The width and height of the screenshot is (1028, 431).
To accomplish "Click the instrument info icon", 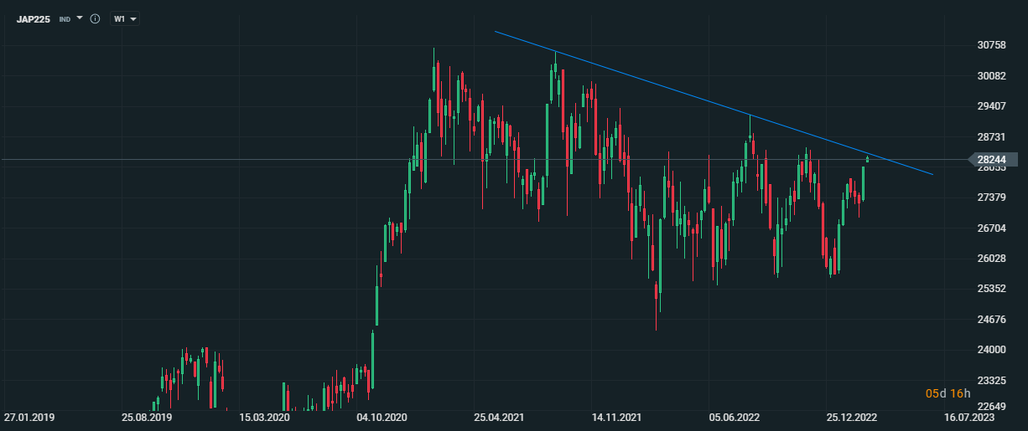I will pos(95,18).
